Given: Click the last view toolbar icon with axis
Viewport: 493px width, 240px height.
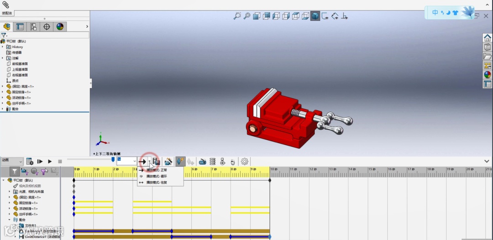Looking at the screenshot, I should pos(345,16).
